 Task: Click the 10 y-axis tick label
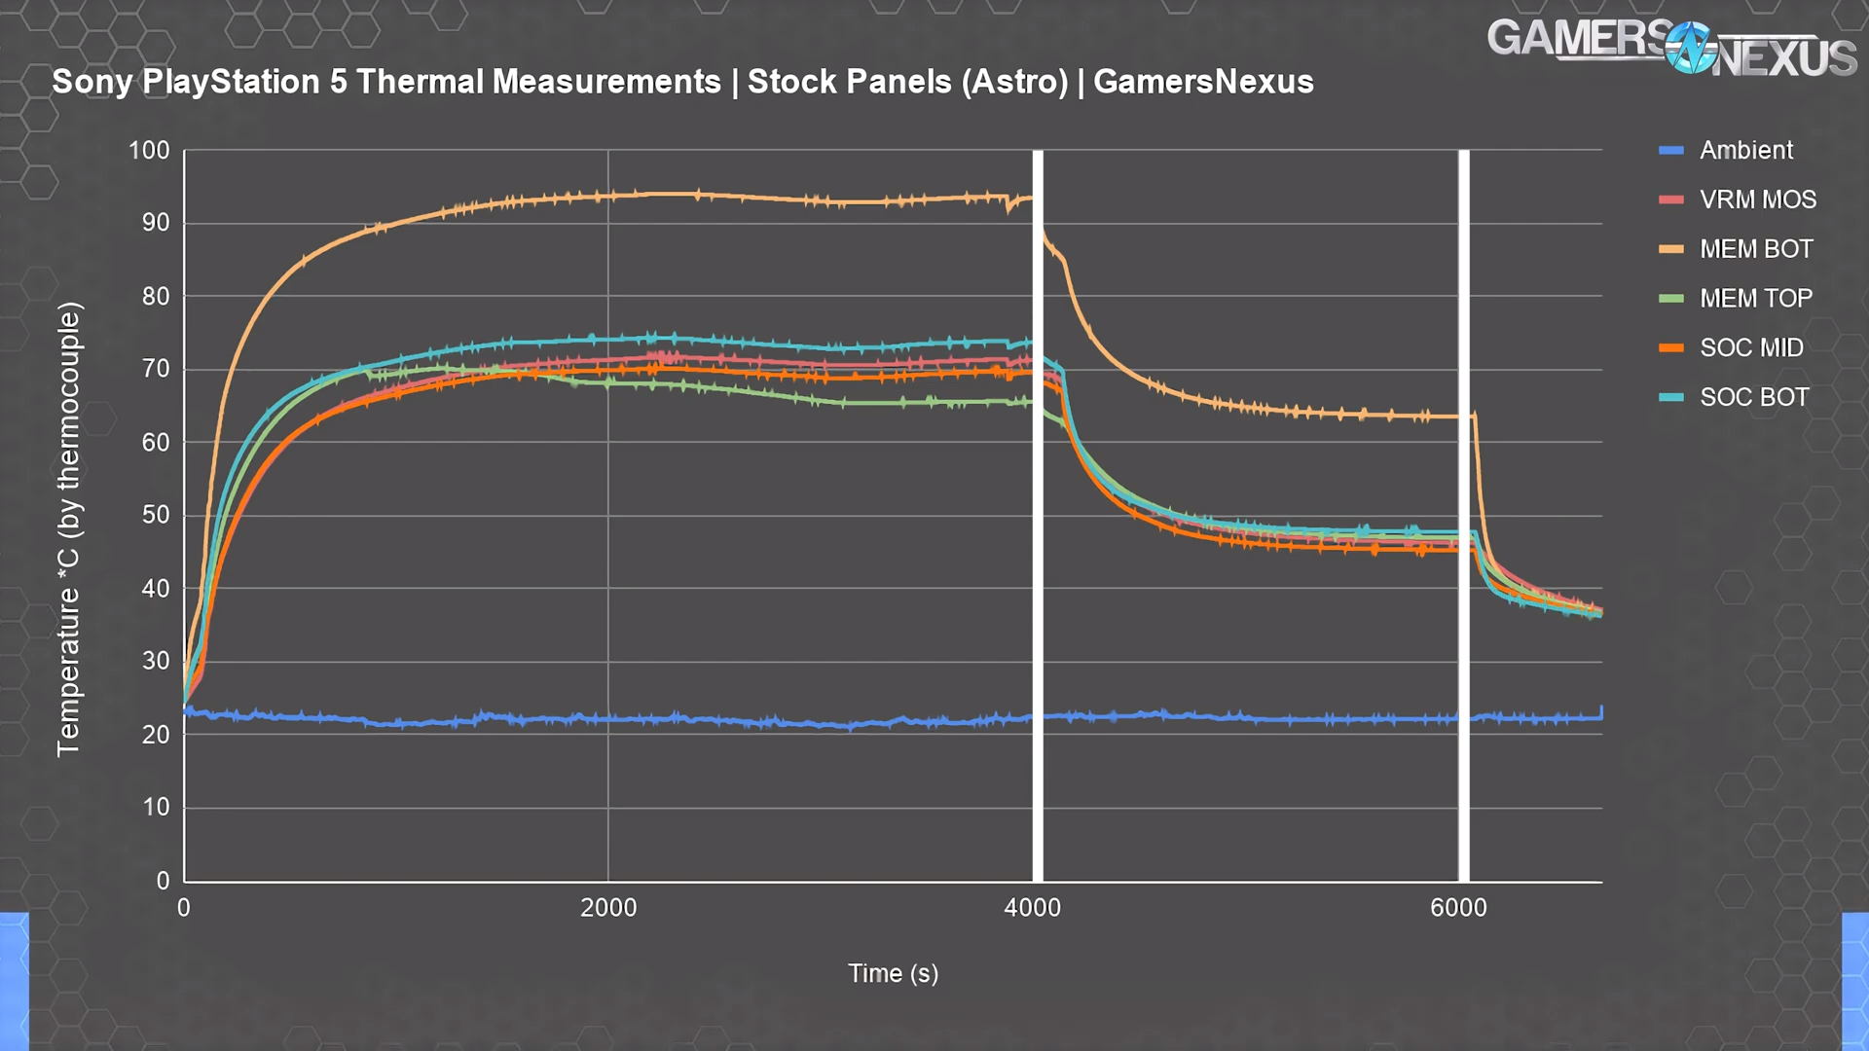click(x=156, y=807)
